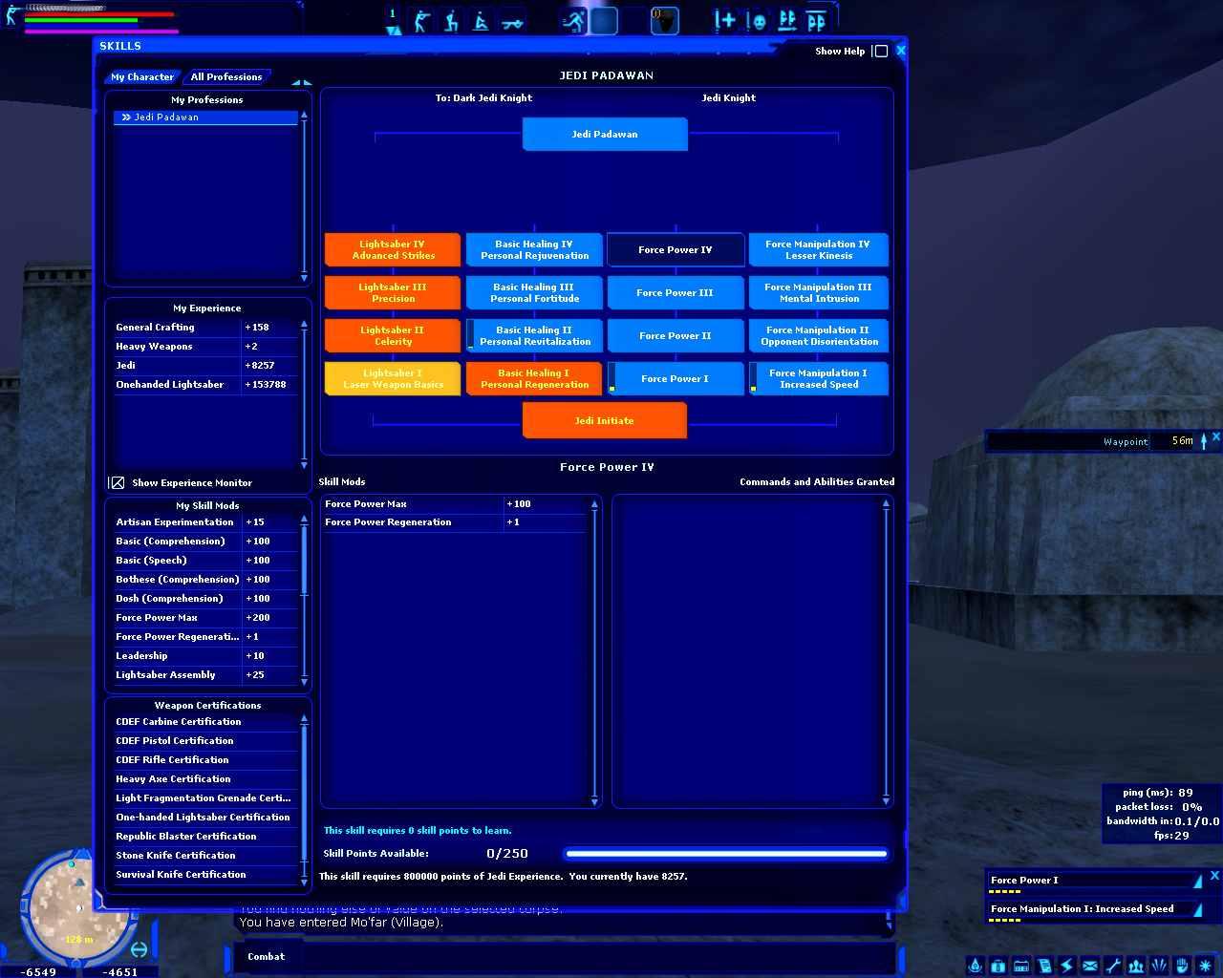Open the inventory bag icon
The image size is (1223, 978).
[x=998, y=966]
